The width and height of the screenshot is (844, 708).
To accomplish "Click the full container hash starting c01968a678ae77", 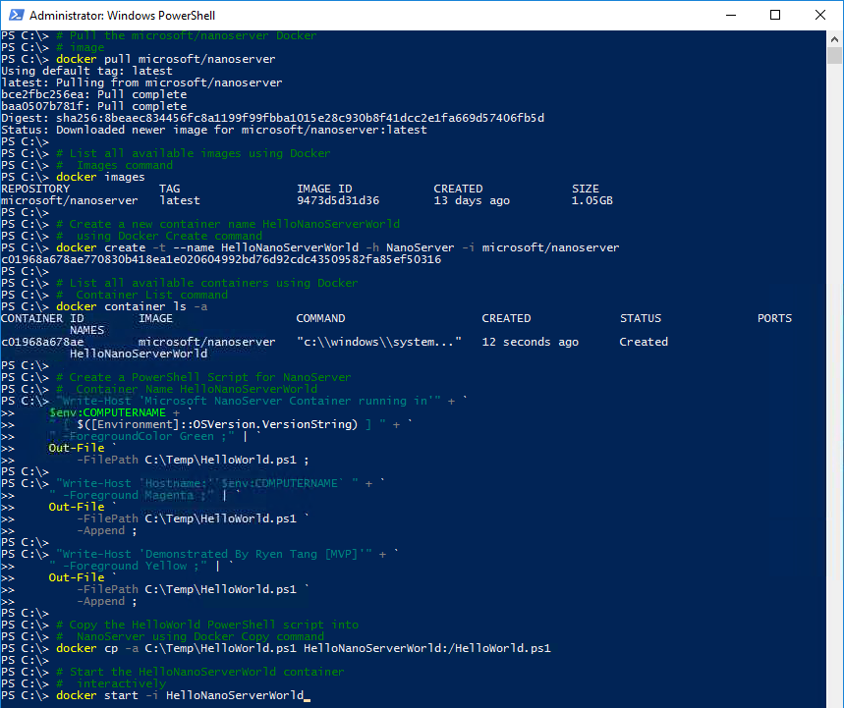I will pos(221,260).
